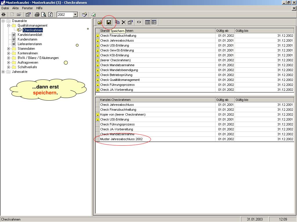Viewport: 297px width, 222px height.
Task: Expand BWA / Bilanz / Erläuterungen folder
Action: click(8, 58)
